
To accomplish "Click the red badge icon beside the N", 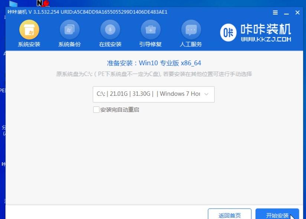I will coord(45,4).
